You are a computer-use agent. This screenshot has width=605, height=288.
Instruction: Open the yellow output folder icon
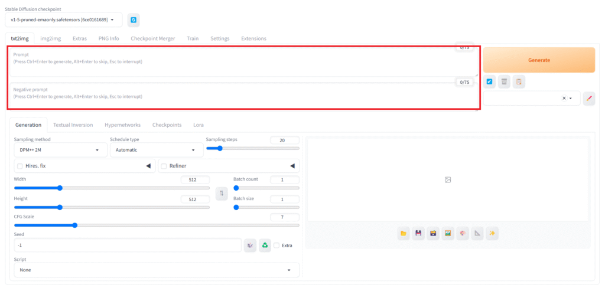coord(404,234)
